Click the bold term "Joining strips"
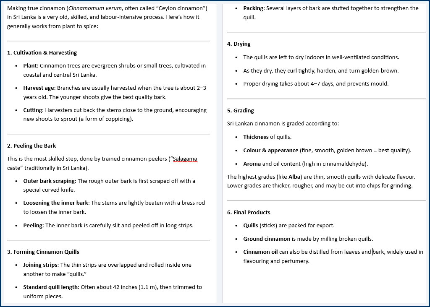The width and height of the screenshot is (430, 307). tap(40, 265)
